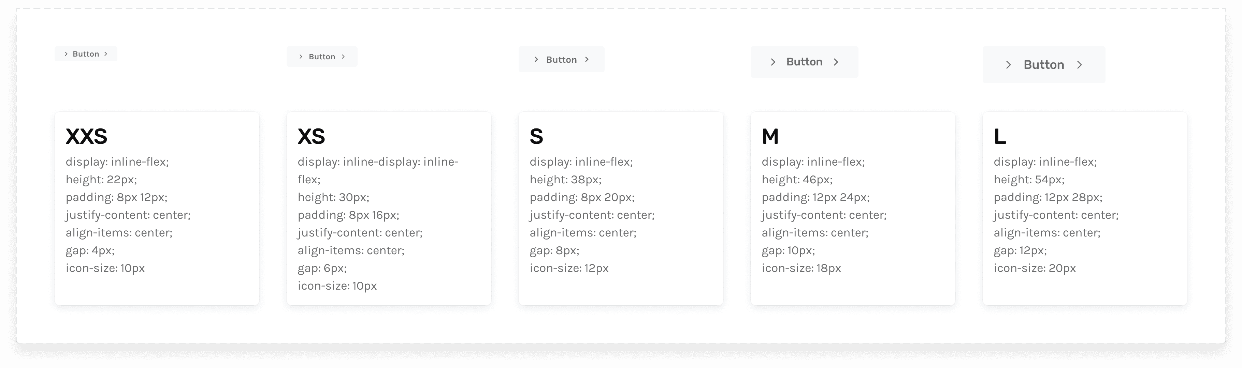
Task: Click the Button label in the largest L button
Action: (x=1044, y=64)
